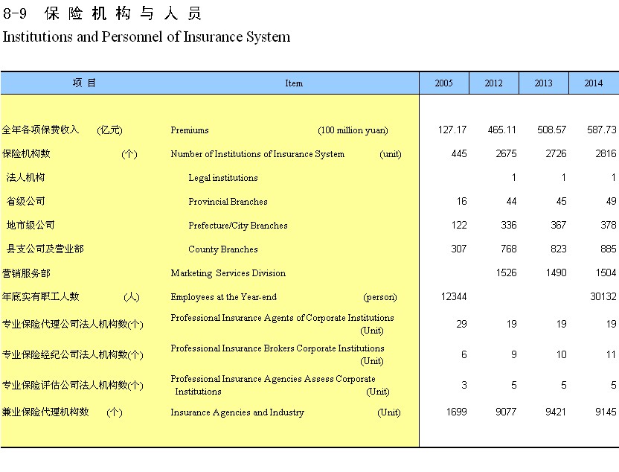The height and width of the screenshot is (472, 619).
Task: Click the 2012 column header
Action: click(x=493, y=83)
